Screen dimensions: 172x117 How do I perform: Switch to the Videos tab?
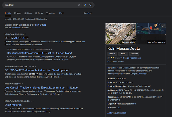point(50,13)
